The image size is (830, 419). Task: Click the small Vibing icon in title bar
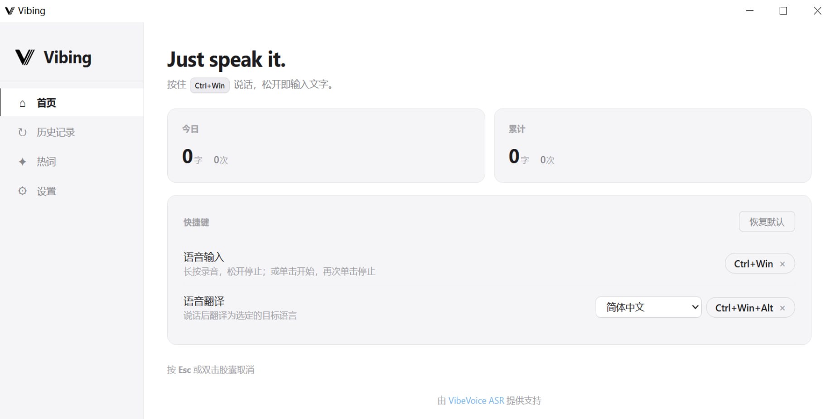point(9,11)
